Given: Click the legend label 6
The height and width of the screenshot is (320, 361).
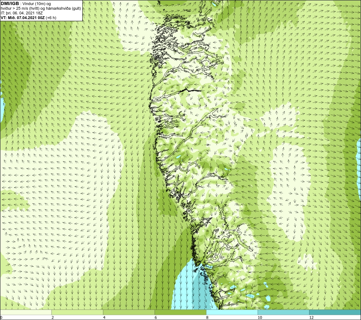Looking at the screenshot, I should (156, 317).
